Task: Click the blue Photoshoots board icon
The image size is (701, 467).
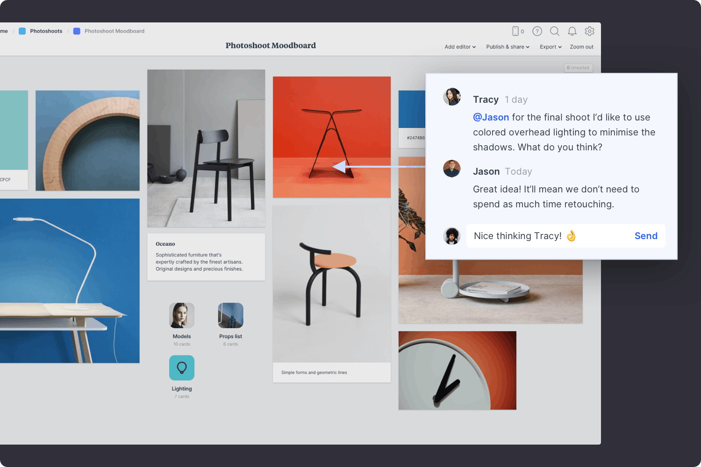Action: pos(22,31)
